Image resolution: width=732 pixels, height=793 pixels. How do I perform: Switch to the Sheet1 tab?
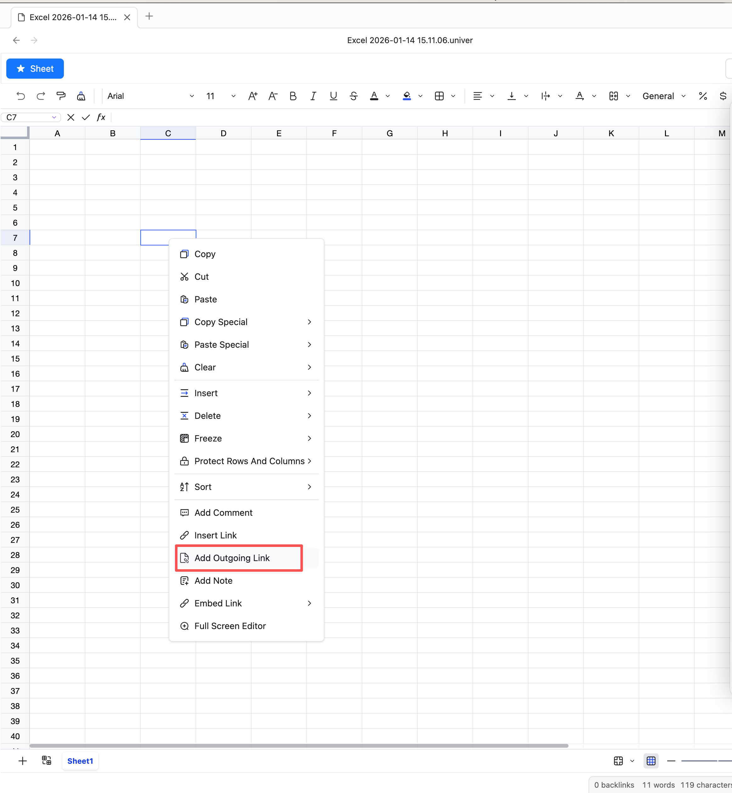(x=80, y=761)
